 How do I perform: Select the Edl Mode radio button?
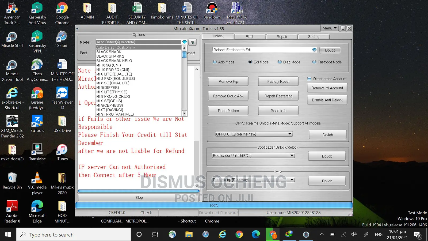point(250,62)
